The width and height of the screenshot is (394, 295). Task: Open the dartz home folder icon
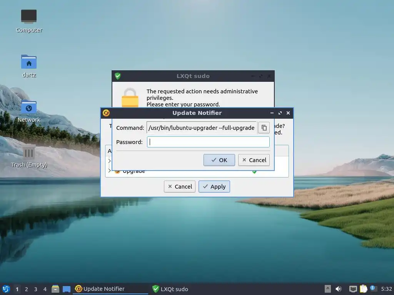(29, 66)
